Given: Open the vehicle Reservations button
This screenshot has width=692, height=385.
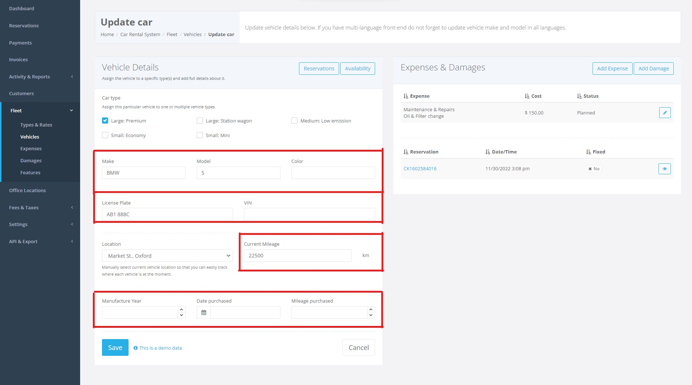Looking at the screenshot, I should click(319, 69).
